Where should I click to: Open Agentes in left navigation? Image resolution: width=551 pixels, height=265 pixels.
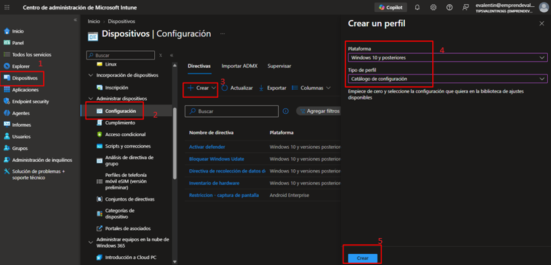coord(21,113)
